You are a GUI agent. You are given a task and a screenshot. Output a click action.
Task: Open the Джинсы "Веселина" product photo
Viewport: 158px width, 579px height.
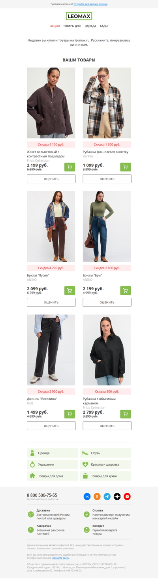click(x=51, y=350)
